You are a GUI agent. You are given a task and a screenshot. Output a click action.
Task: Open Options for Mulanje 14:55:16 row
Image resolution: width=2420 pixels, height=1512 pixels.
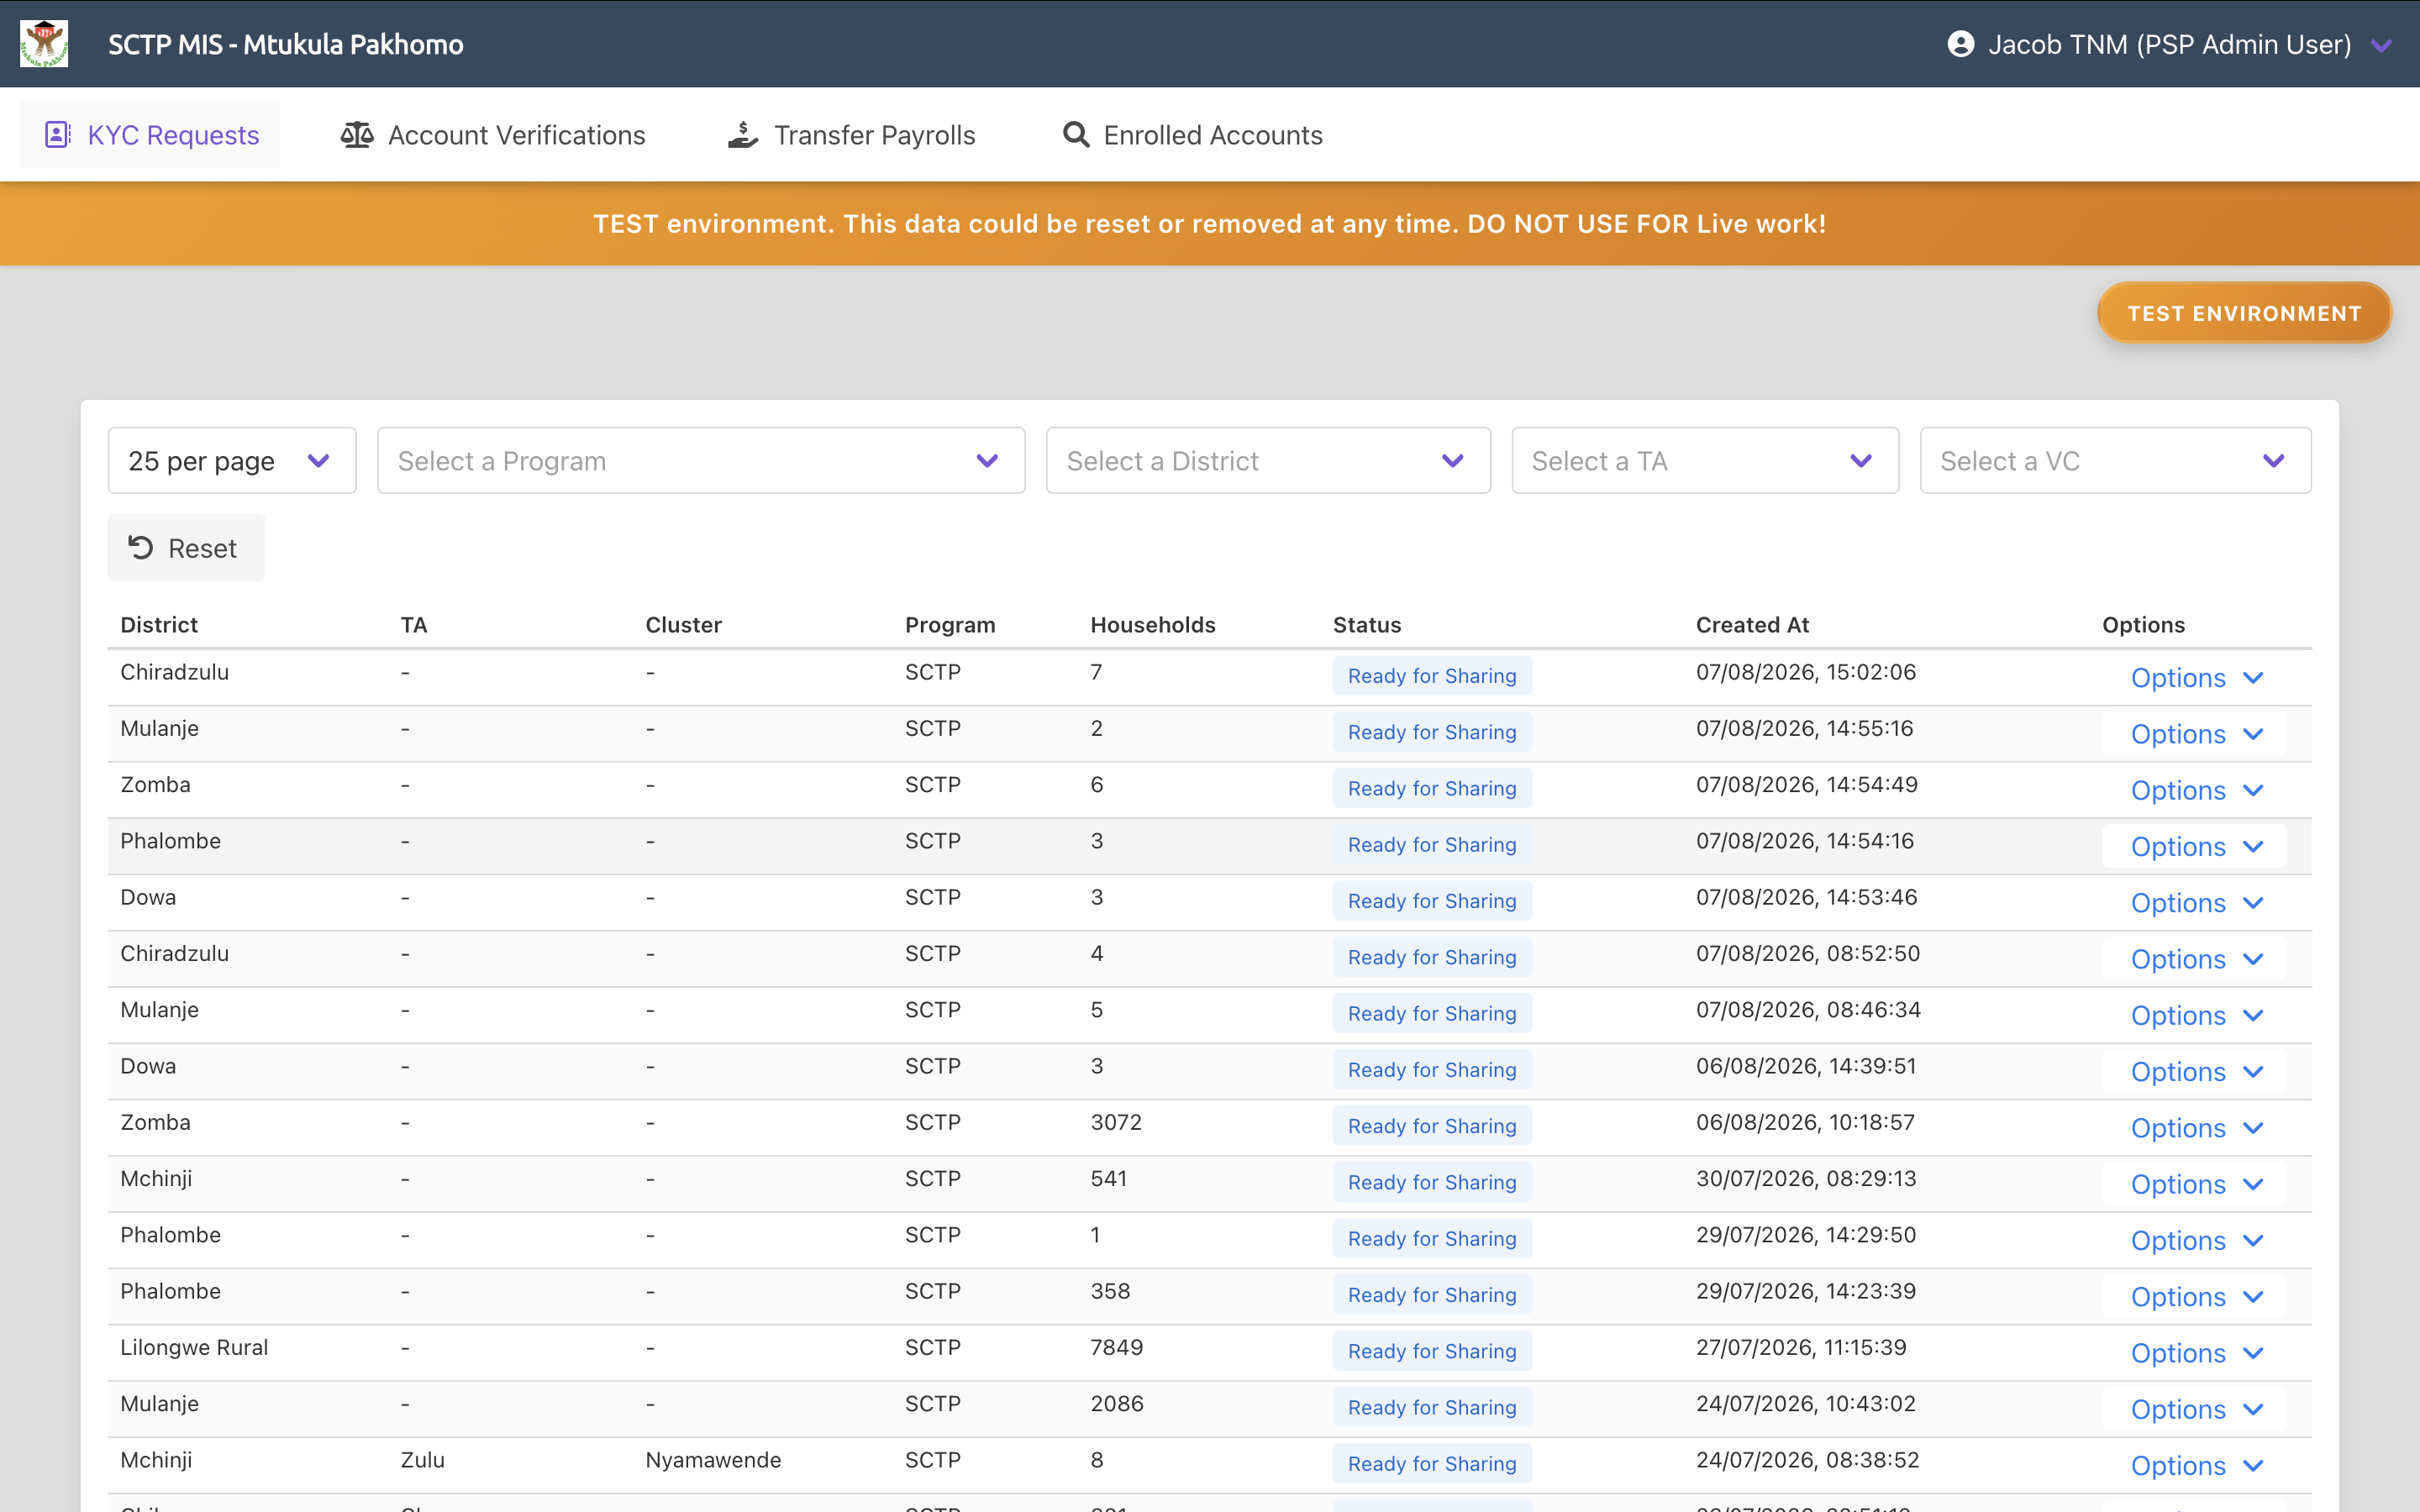tap(2195, 734)
